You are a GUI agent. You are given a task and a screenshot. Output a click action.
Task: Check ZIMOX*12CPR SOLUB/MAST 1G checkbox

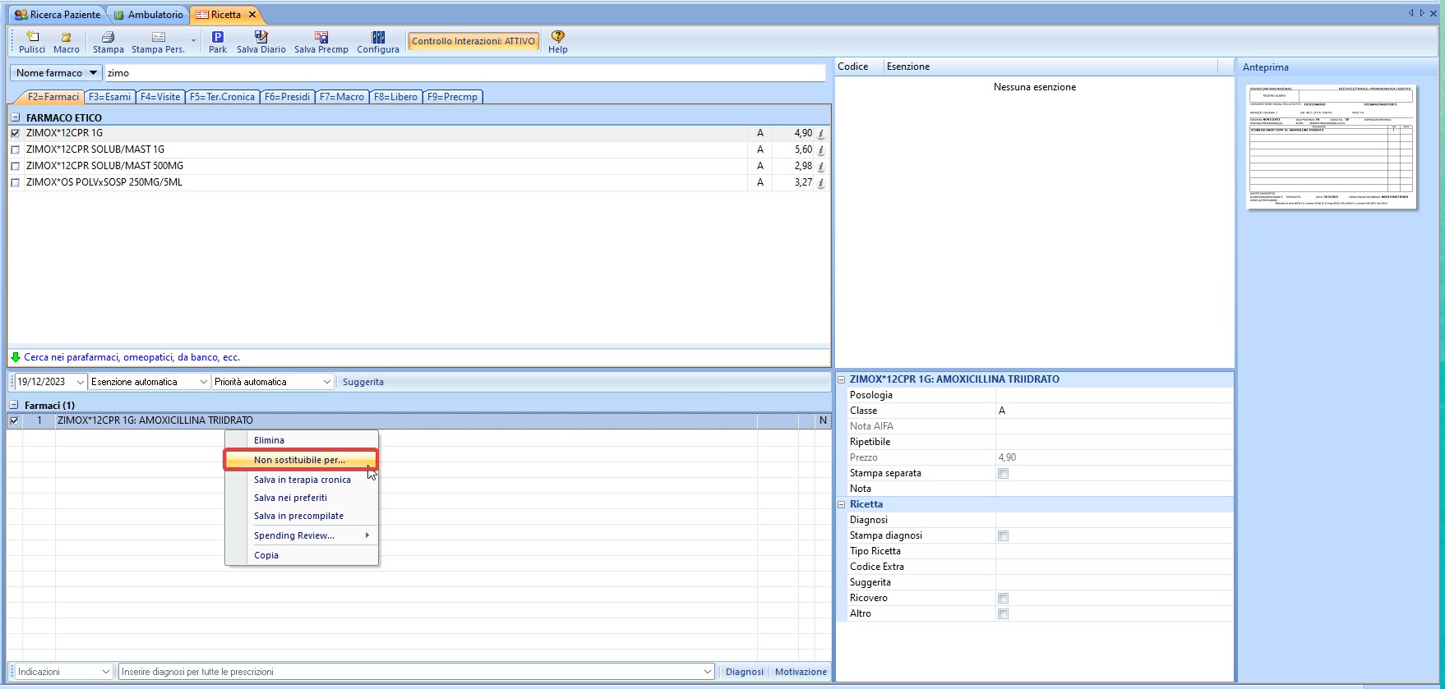[x=15, y=149]
